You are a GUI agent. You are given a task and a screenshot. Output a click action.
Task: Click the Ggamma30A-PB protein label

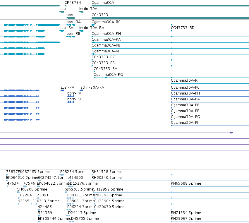pos(185,105)
